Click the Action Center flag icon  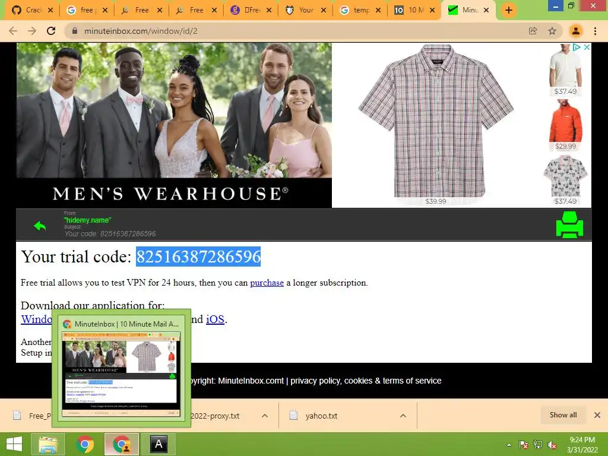point(523,445)
